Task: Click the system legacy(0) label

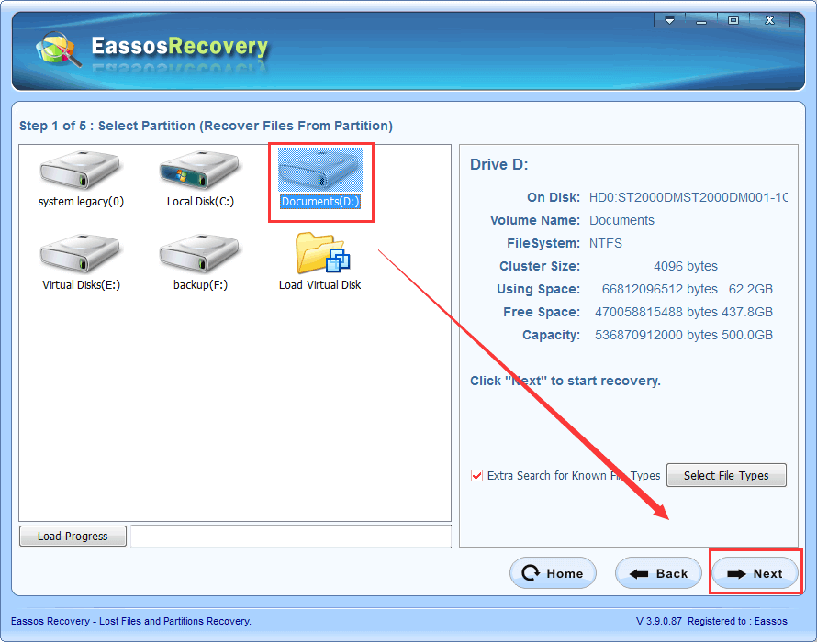Action: click(x=82, y=202)
